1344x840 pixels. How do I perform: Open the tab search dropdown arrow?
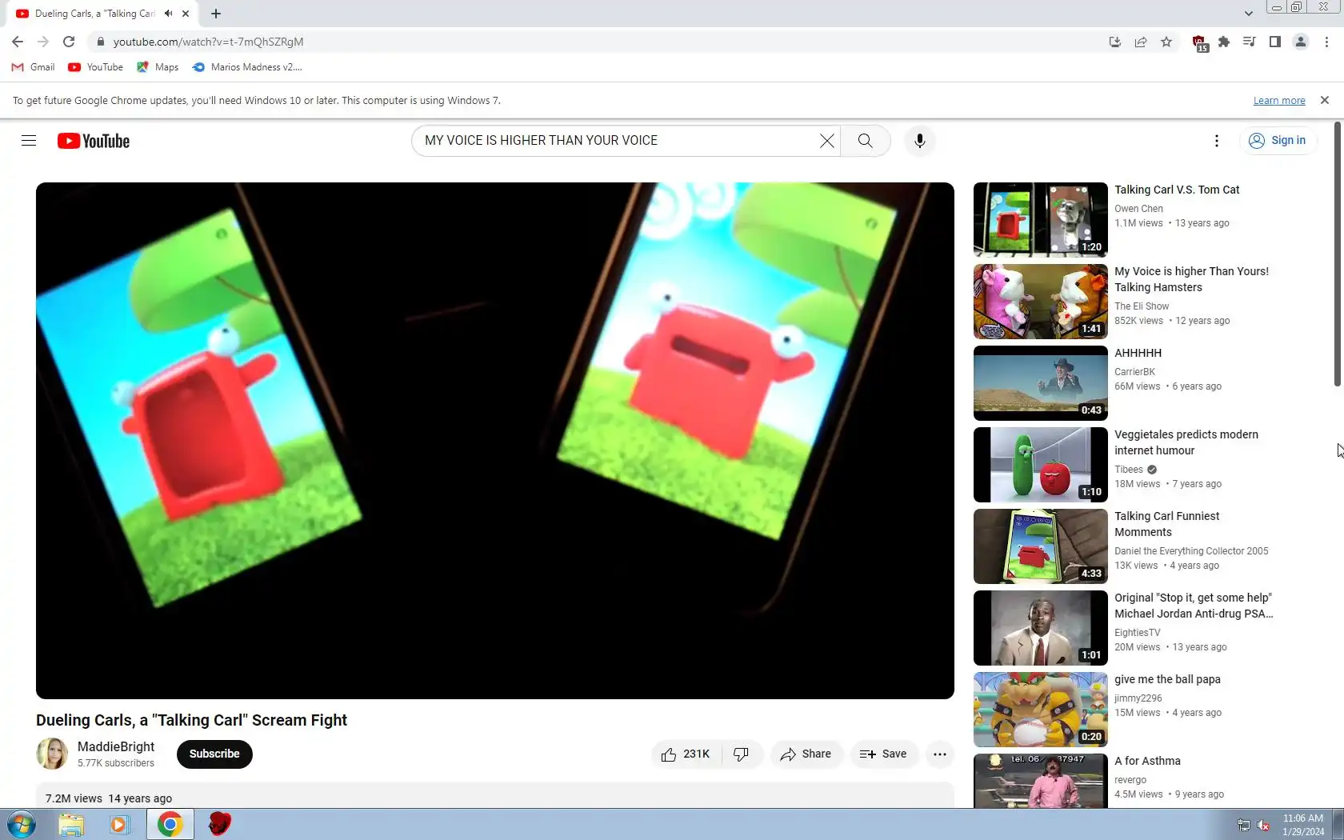(1248, 14)
